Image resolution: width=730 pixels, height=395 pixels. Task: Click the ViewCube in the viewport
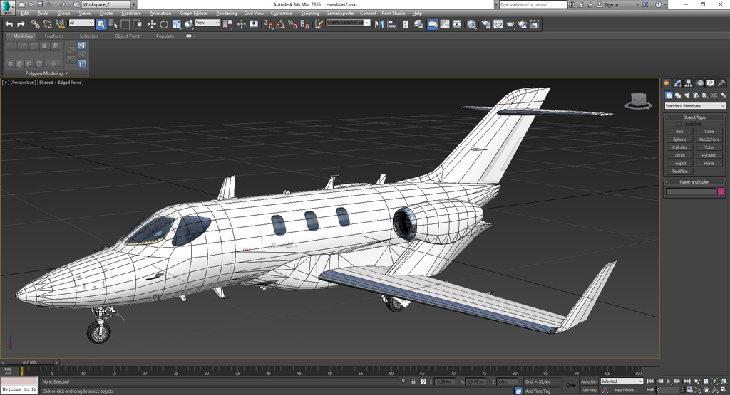coord(638,100)
